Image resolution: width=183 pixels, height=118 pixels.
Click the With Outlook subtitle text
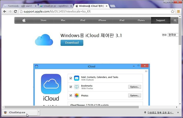click(x=87, y=80)
